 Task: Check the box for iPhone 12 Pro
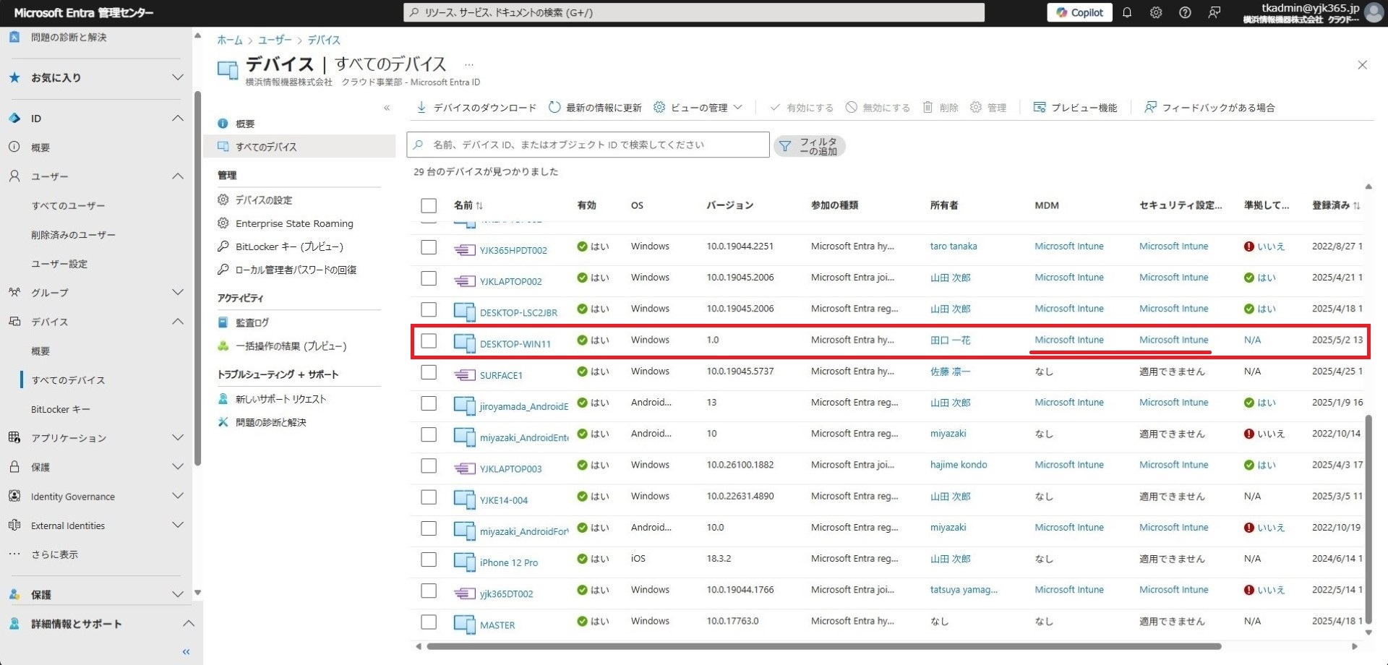(429, 559)
